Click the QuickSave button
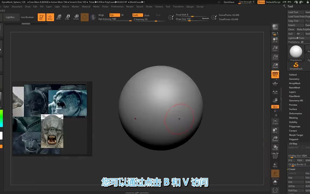310x194 pixels. pyautogui.click(x=229, y=2)
